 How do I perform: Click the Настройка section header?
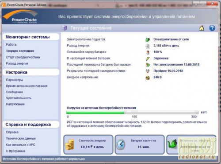pyautogui.click(x=31, y=72)
